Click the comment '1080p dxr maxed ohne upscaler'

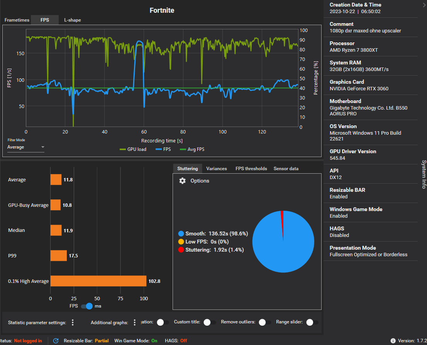click(x=365, y=31)
